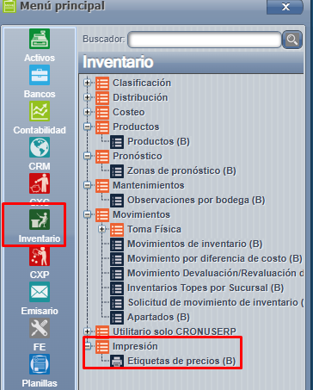313x390 pixels.
Task: Click the search magnifier button
Action: coord(292,40)
